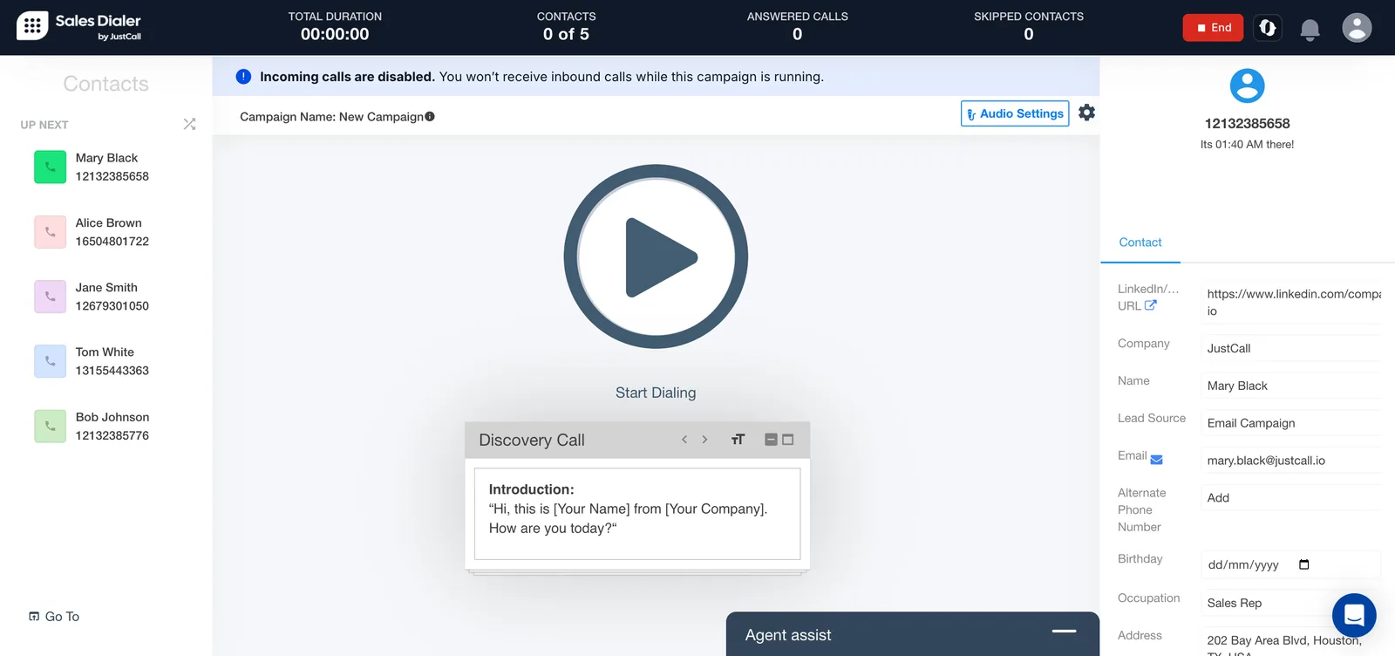Click Jane Smith's purple call icon
This screenshot has width=1395, height=656.
click(50, 297)
